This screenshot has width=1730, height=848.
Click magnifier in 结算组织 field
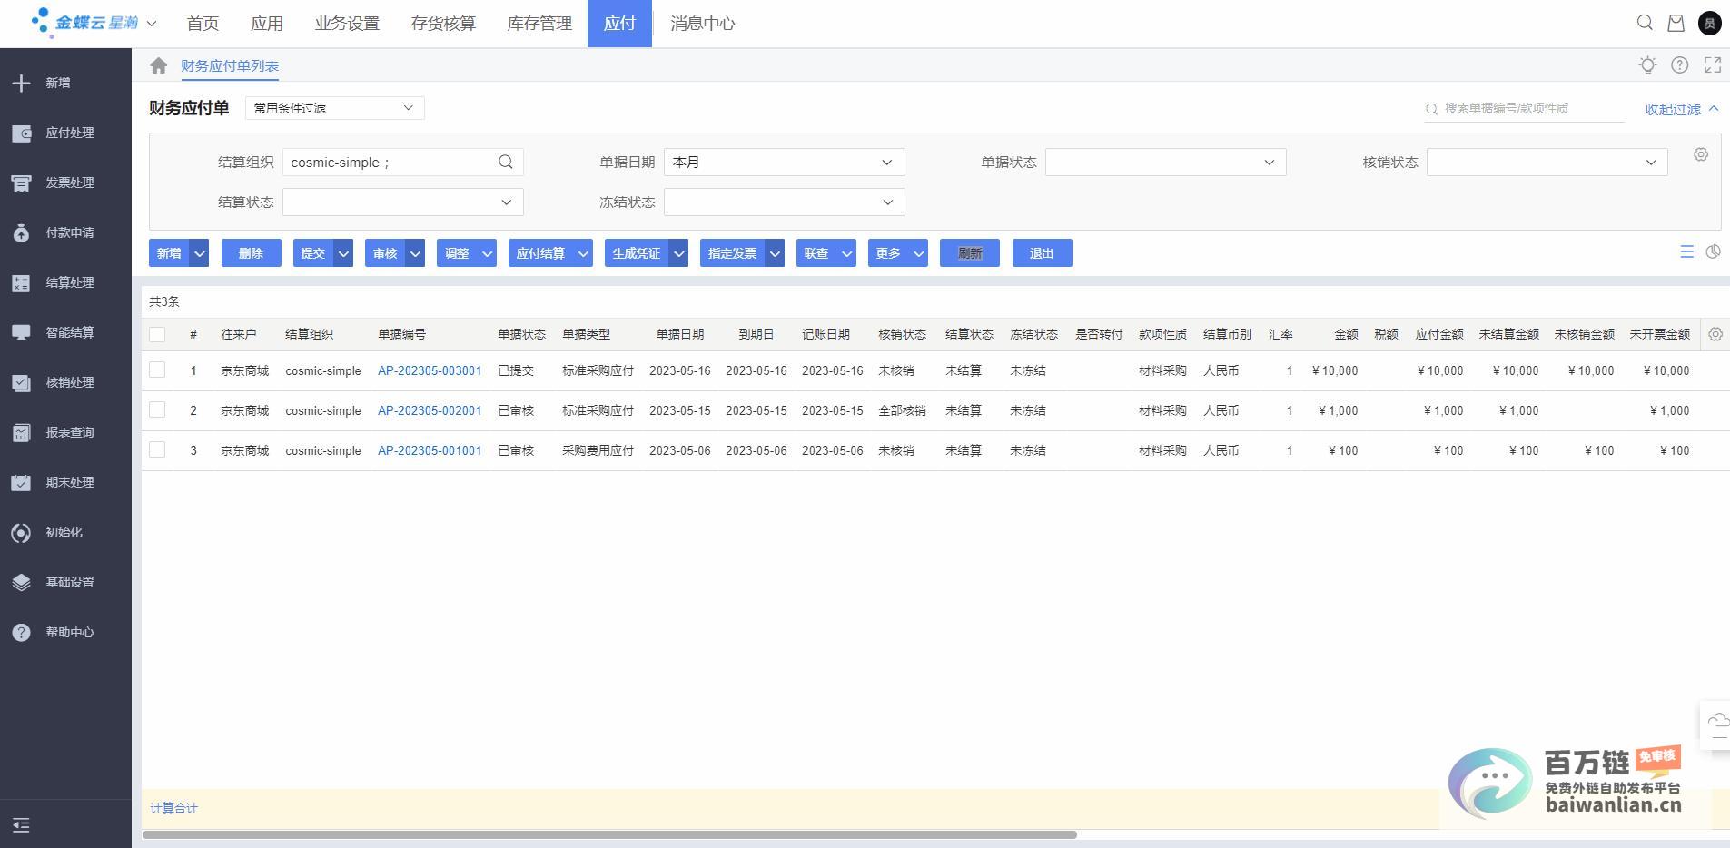(506, 162)
